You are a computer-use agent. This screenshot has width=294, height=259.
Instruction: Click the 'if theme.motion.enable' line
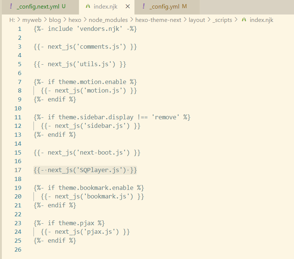point(85,82)
